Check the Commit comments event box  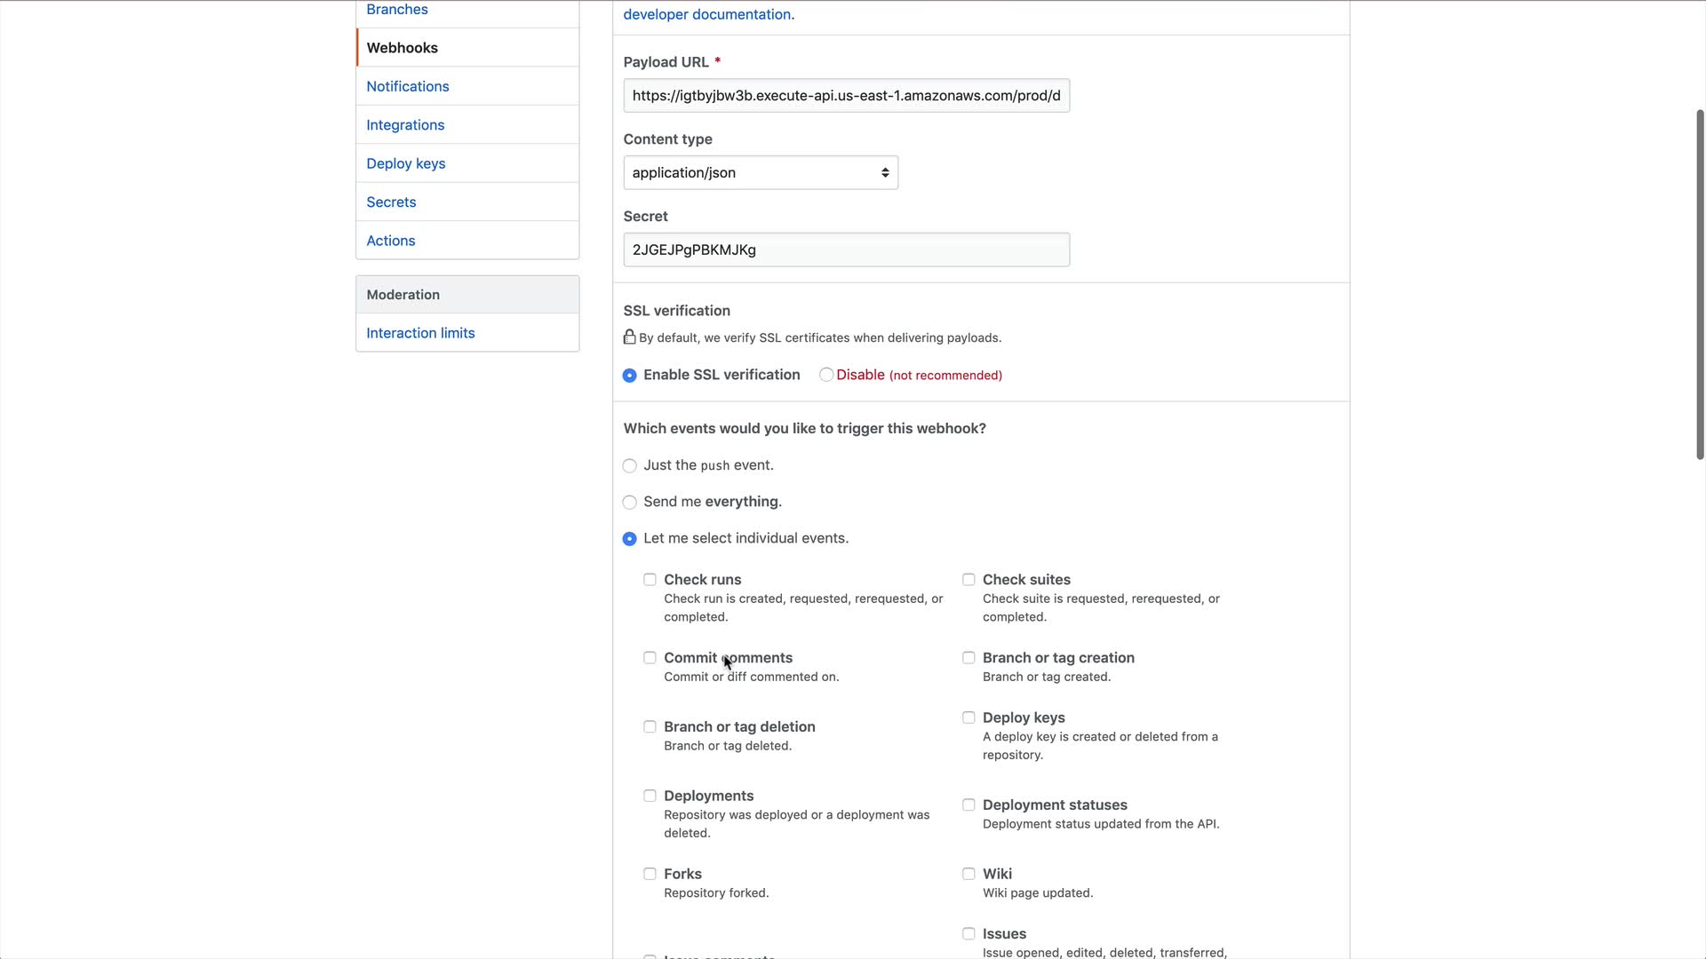[650, 658]
